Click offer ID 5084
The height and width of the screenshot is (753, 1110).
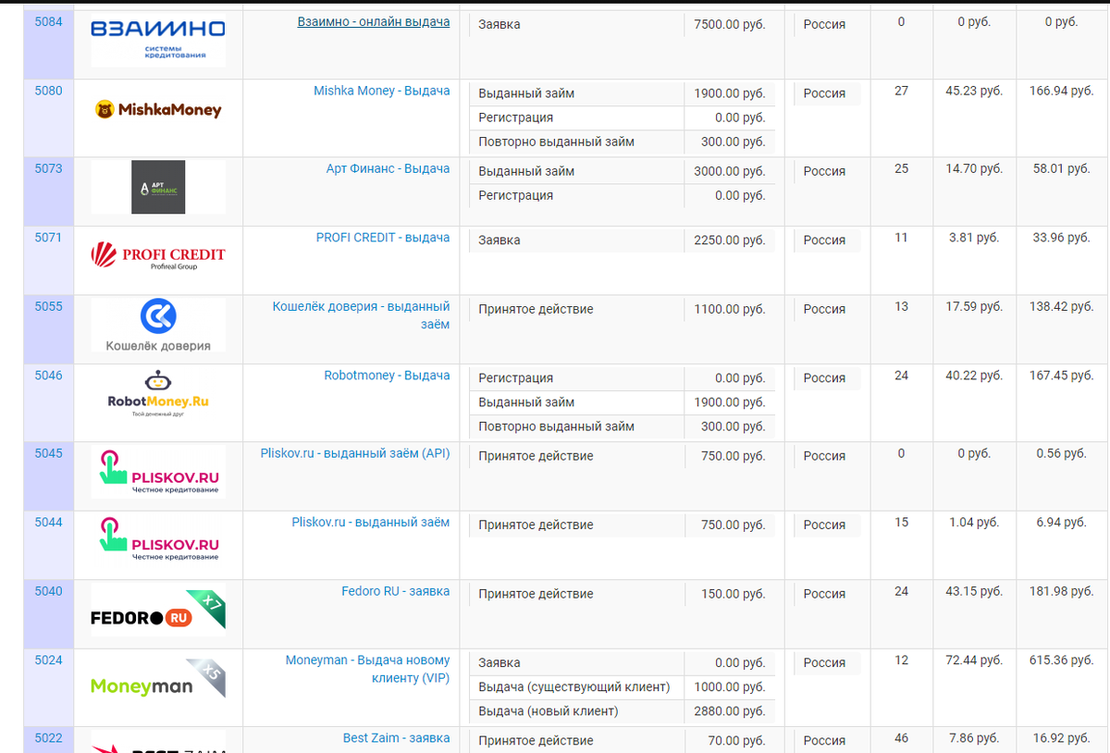tap(48, 21)
